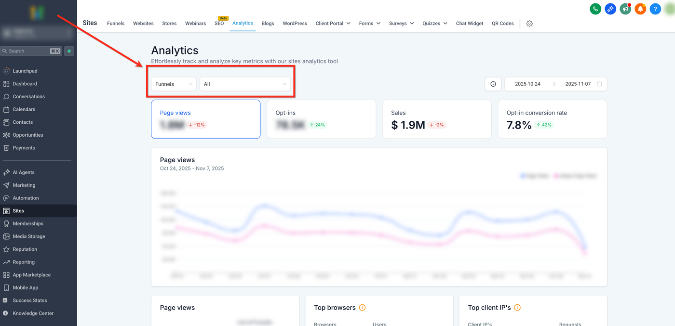The height and width of the screenshot is (326, 675).
Task: Click the green phone dialer icon
Action: [x=595, y=9]
